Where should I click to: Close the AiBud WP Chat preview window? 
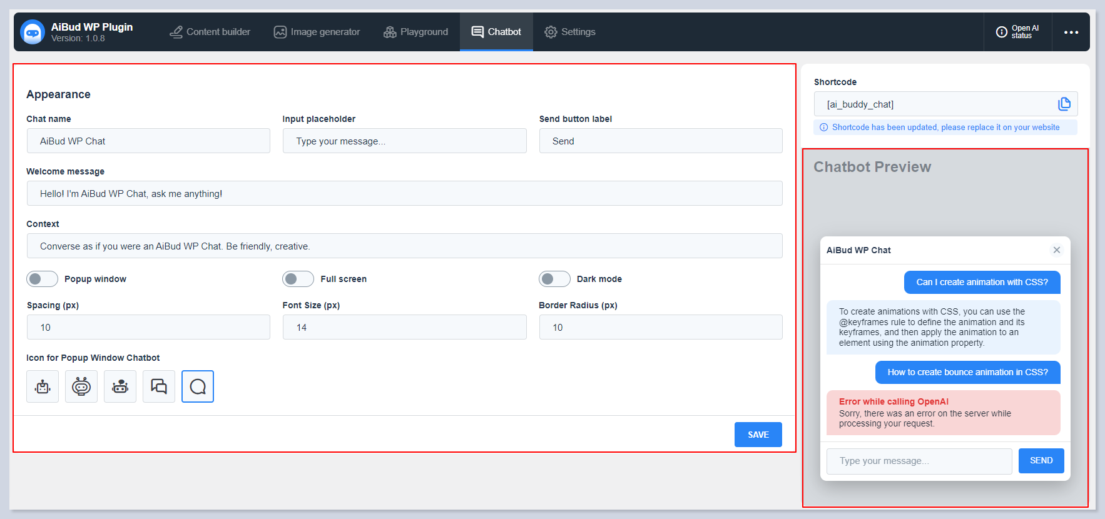coord(1057,250)
